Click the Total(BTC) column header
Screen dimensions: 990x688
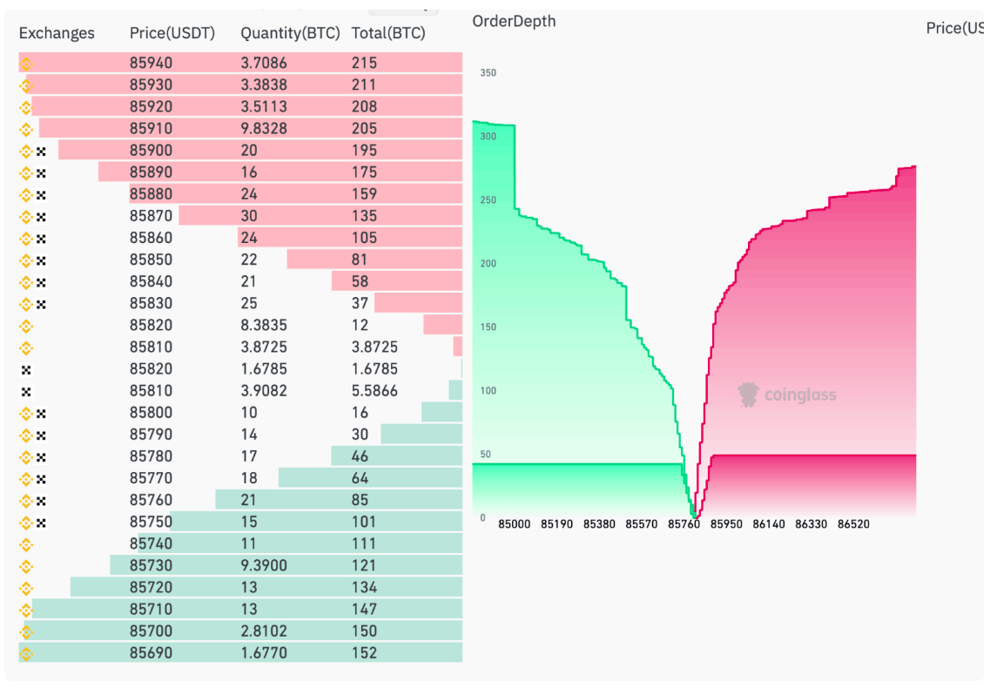(x=388, y=33)
